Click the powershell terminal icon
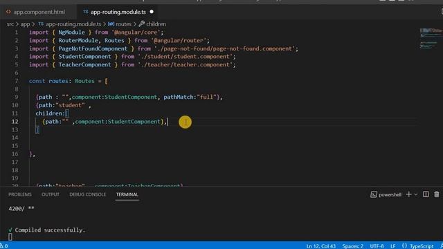This screenshot has height=249, width=443. point(374,194)
